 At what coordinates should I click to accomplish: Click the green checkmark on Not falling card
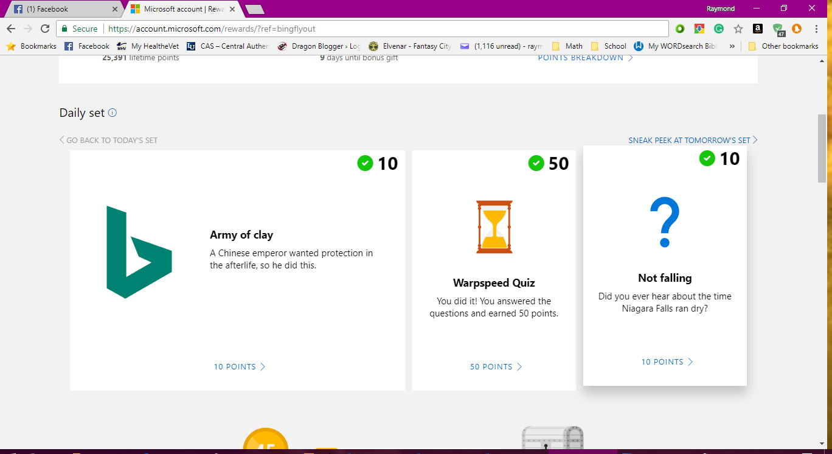[x=707, y=158]
